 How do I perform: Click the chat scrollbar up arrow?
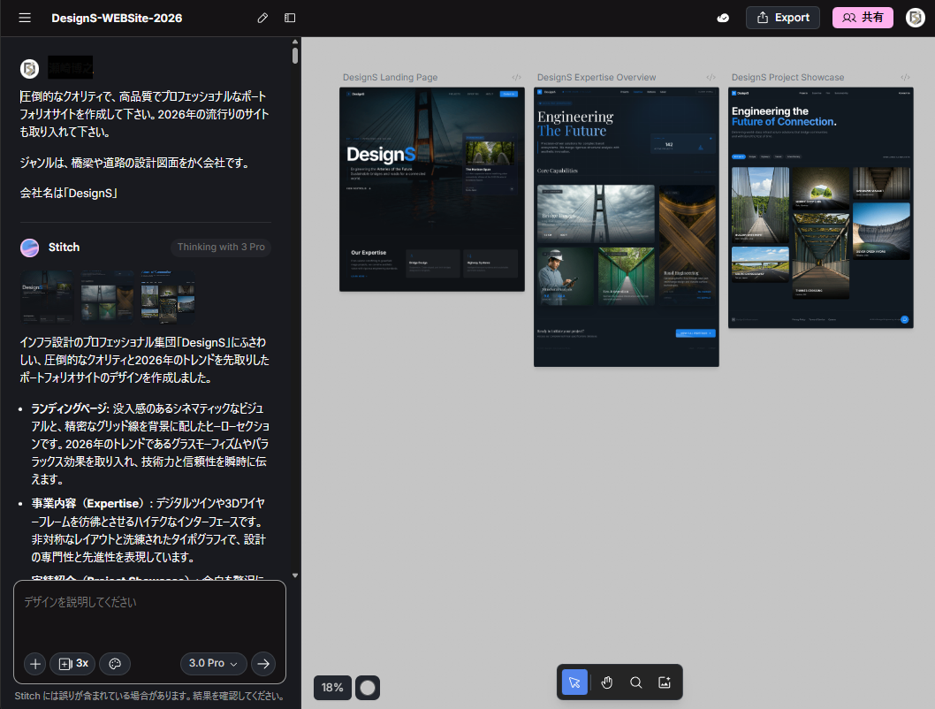pyautogui.click(x=295, y=42)
